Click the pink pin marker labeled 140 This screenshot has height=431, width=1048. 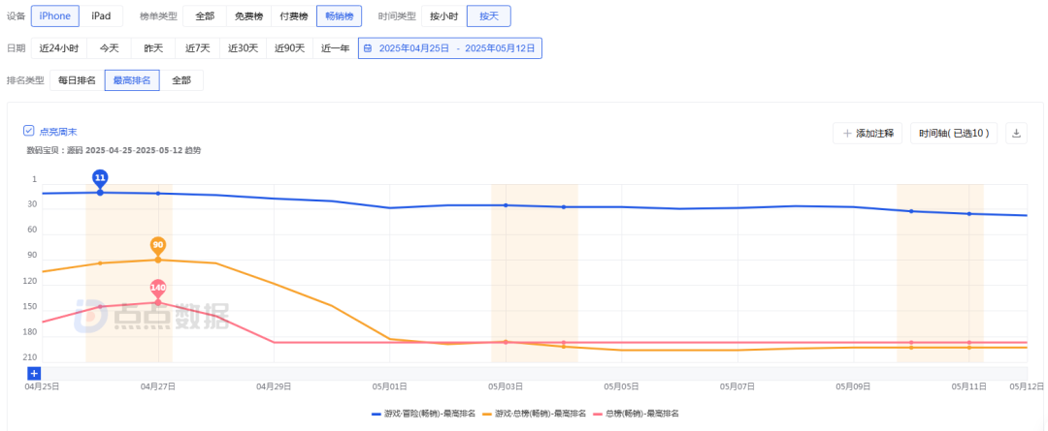(x=158, y=288)
